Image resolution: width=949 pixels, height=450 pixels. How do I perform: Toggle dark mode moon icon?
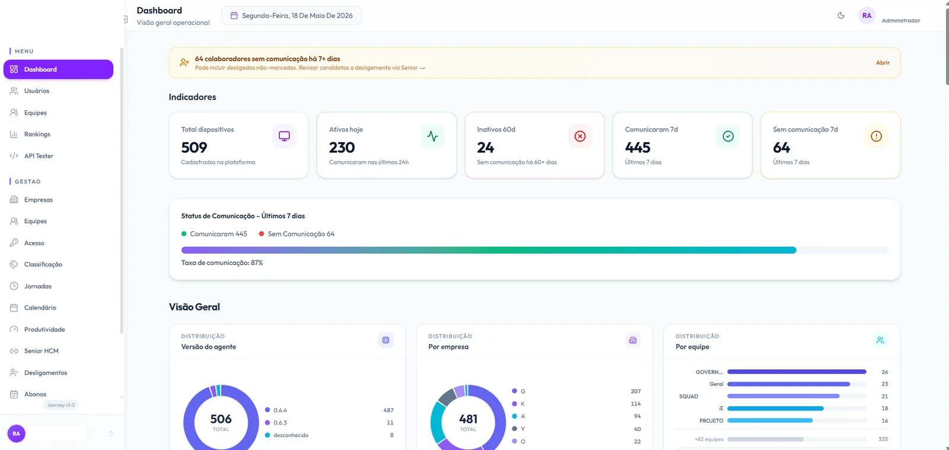tap(840, 15)
